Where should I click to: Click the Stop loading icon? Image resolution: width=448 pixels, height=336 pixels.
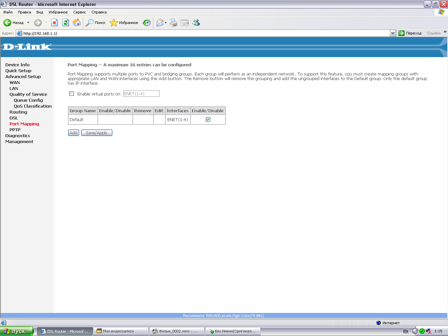pyautogui.click(x=54, y=23)
